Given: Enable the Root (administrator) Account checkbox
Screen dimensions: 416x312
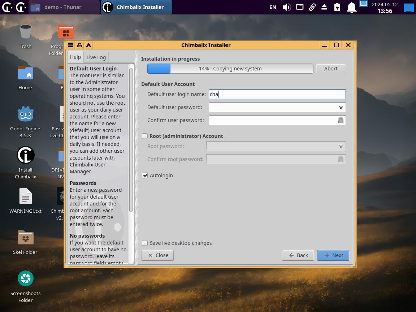Looking at the screenshot, I should 145,136.
